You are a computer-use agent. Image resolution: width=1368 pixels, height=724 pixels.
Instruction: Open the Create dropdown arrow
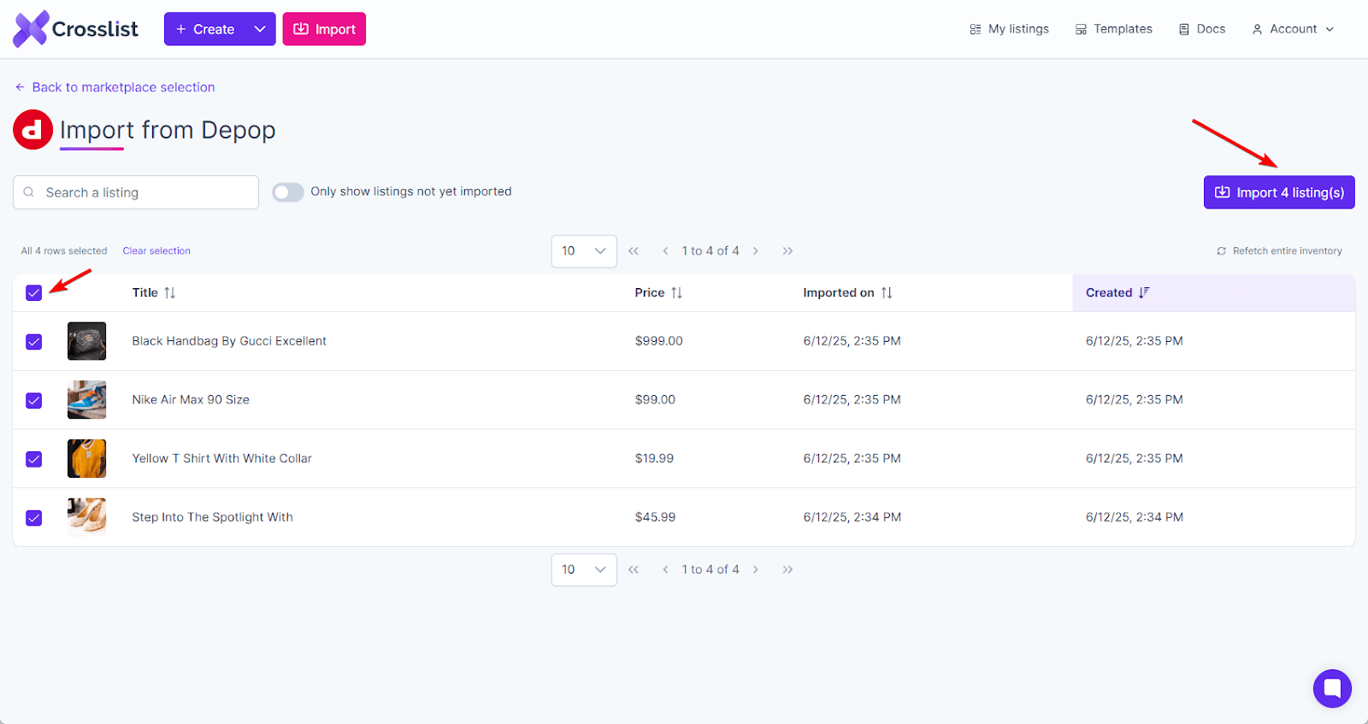tap(260, 29)
